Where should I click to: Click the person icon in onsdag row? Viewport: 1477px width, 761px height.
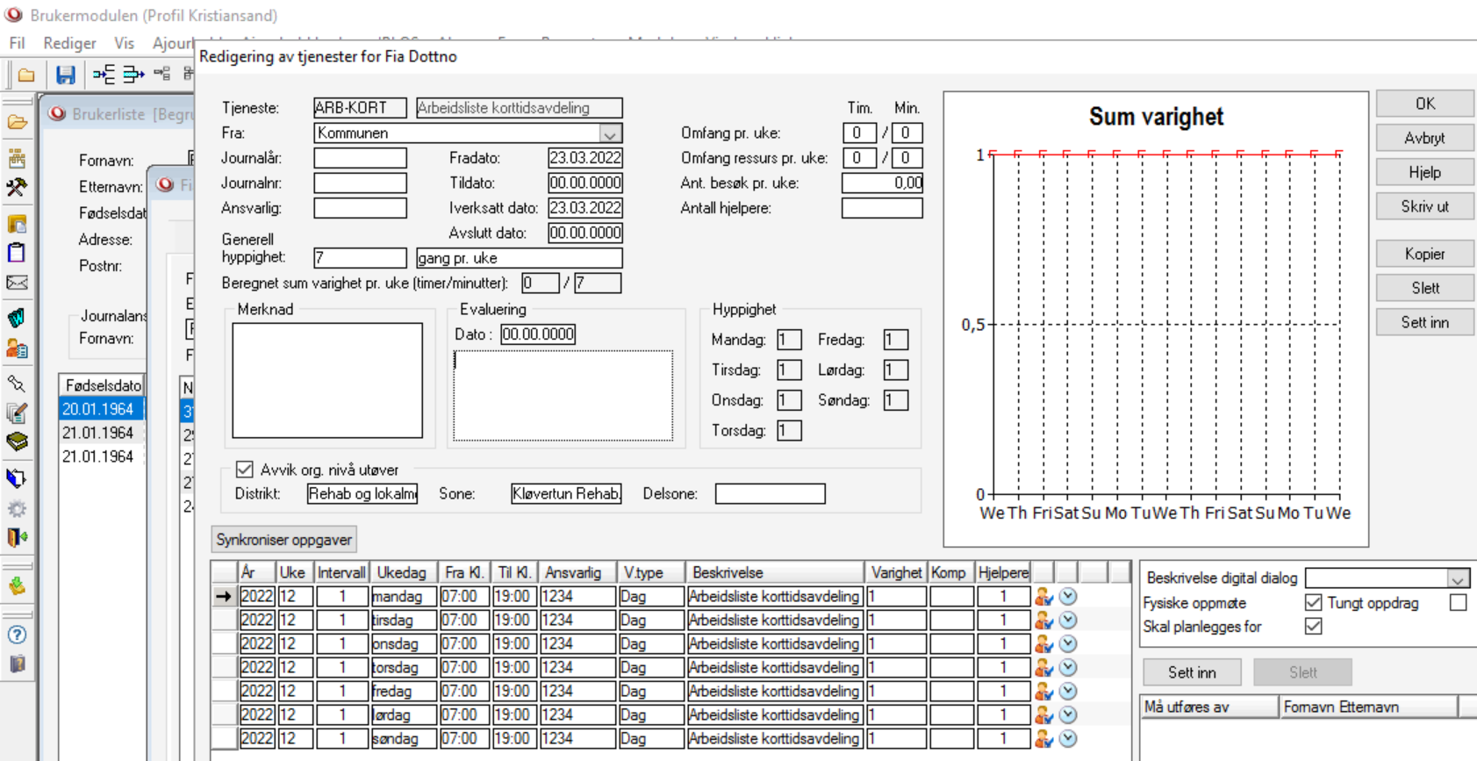pyautogui.click(x=1043, y=644)
